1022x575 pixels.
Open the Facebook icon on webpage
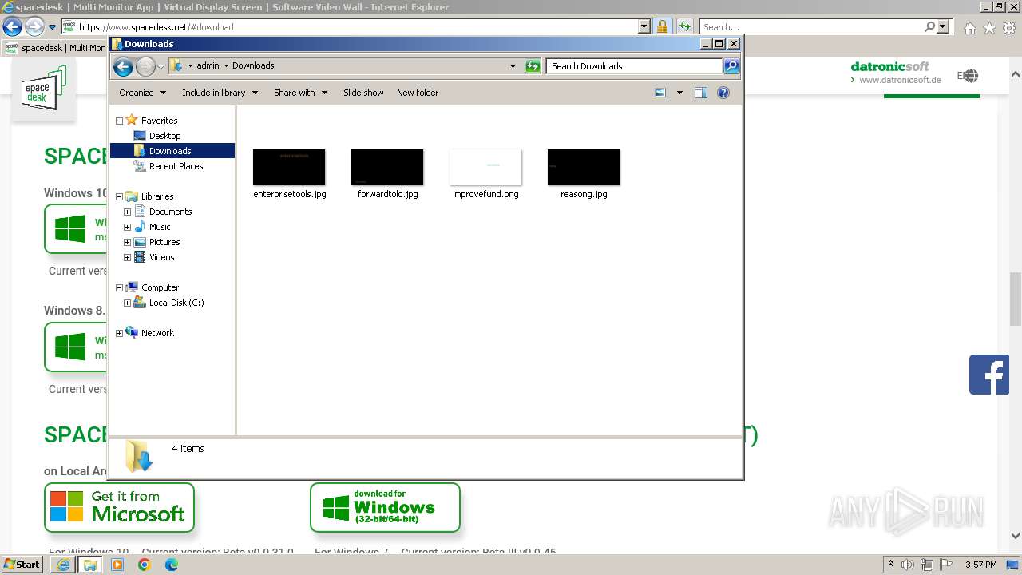989,375
